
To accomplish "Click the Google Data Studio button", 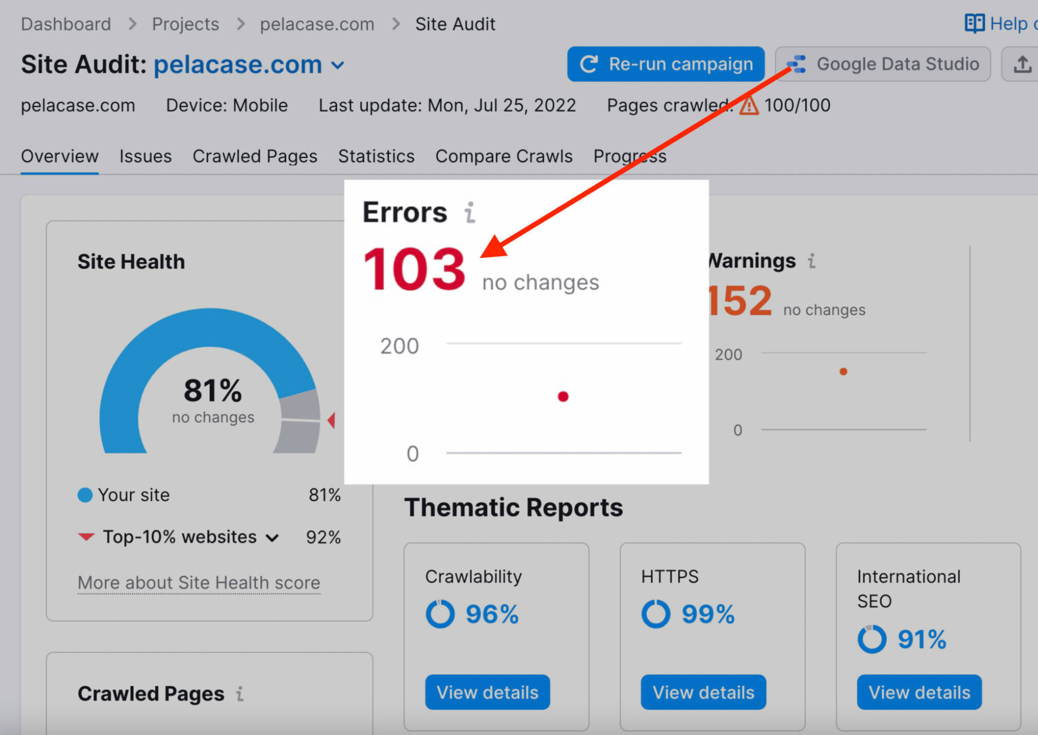I will tap(883, 64).
